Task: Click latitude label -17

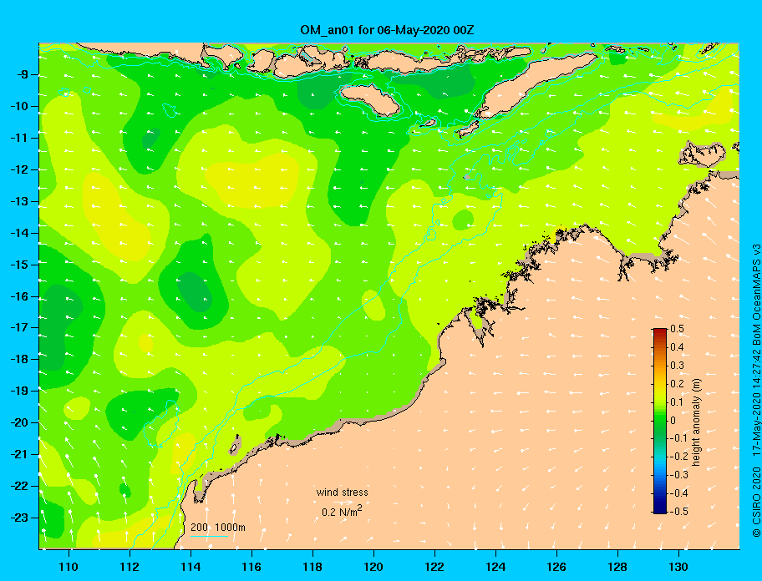Action: [20, 327]
